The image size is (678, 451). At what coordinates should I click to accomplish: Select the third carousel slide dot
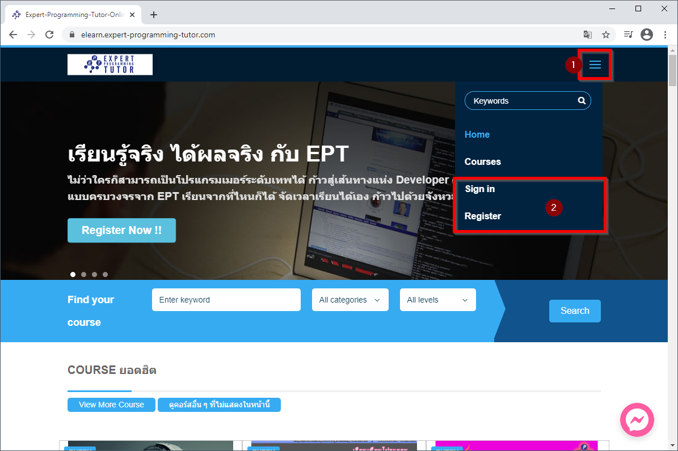tap(94, 274)
